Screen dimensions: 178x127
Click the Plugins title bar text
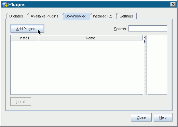[x=17, y=5]
